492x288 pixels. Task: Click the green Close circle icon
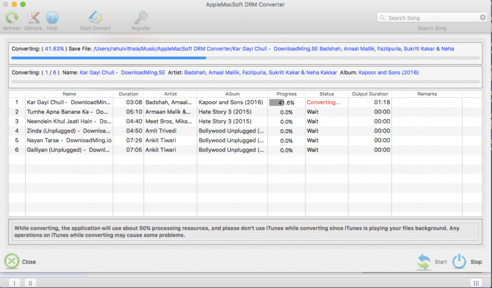pyautogui.click(x=12, y=261)
